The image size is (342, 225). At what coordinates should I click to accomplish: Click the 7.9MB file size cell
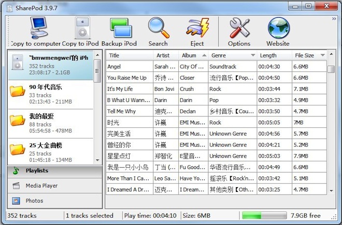point(309,156)
